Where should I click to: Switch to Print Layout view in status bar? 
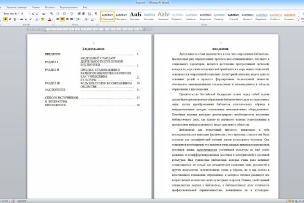[x=289, y=201]
